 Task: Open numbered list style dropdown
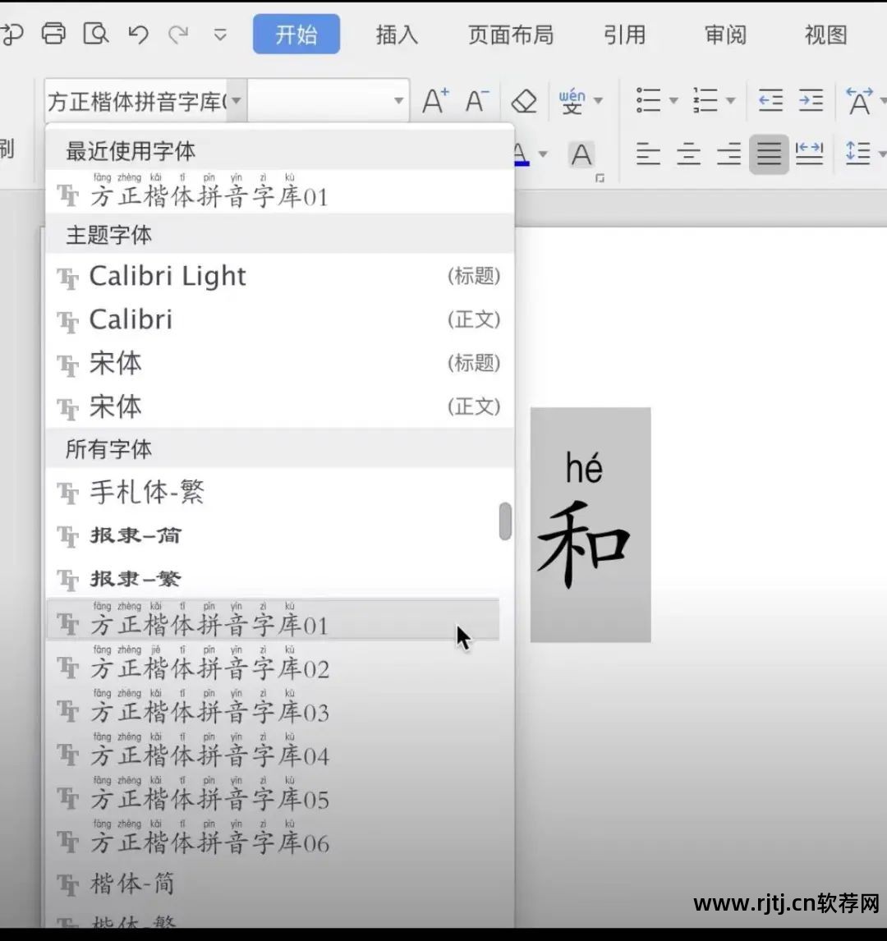[731, 100]
